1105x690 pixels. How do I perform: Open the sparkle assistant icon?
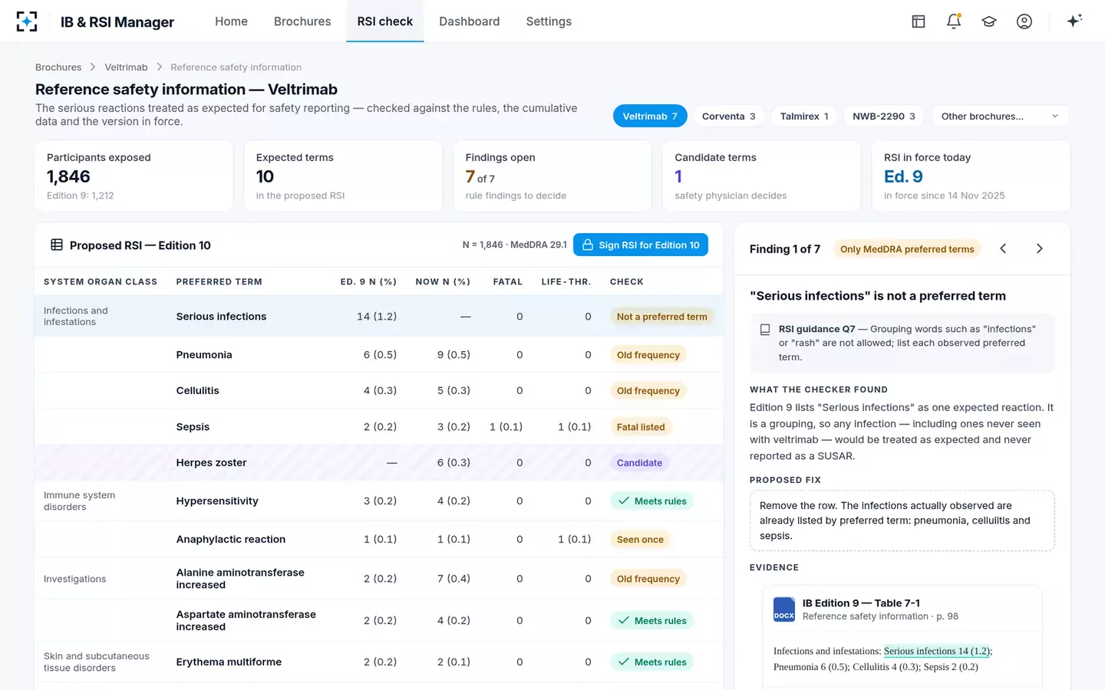(1074, 21)
